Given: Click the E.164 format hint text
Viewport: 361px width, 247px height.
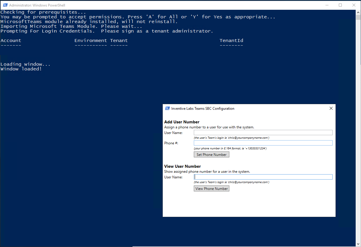Looking at the screenshot, I should [x=230, y=148].
